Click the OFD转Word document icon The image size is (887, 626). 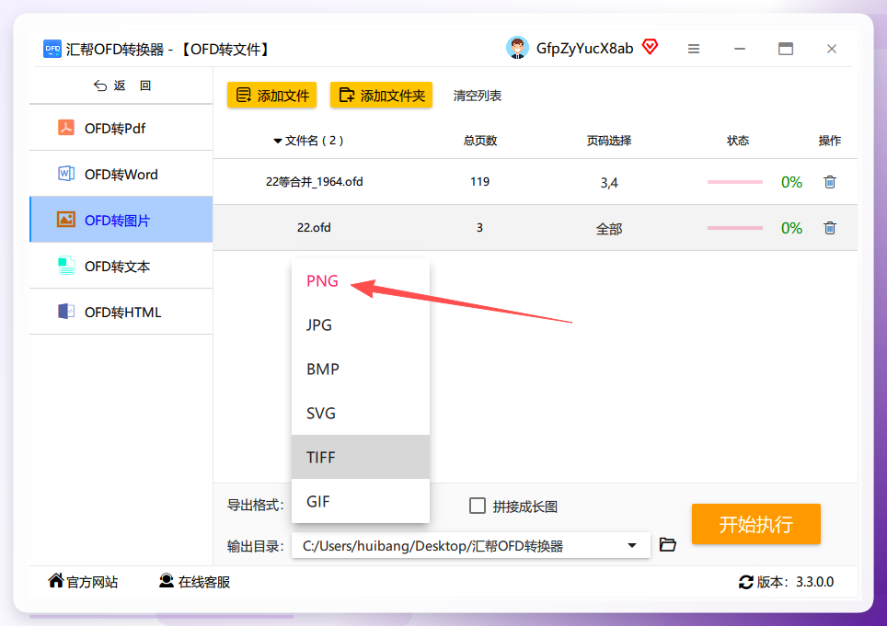pyautogui.click(x=66, y=174)
